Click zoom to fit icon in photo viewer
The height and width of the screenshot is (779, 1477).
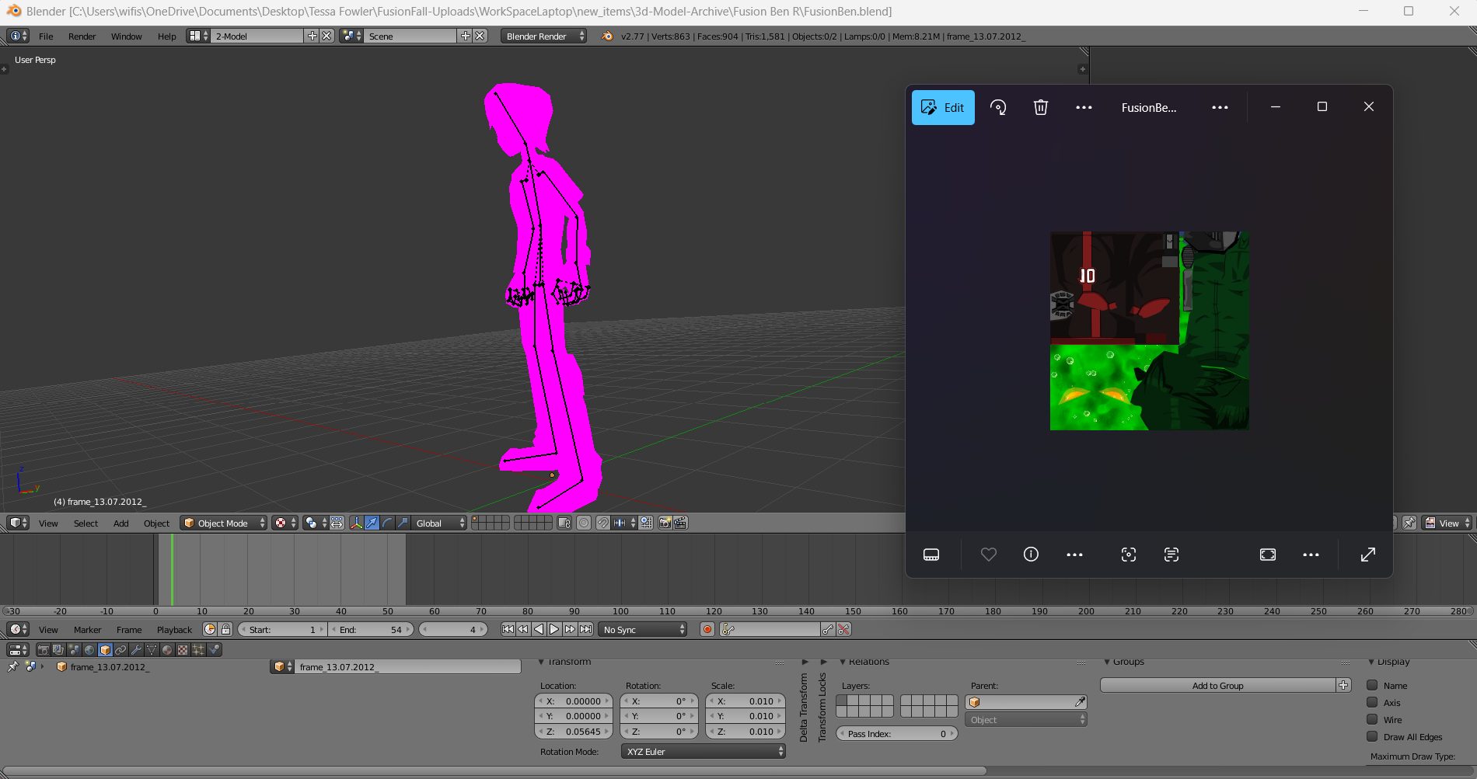tap(1268, 554)
